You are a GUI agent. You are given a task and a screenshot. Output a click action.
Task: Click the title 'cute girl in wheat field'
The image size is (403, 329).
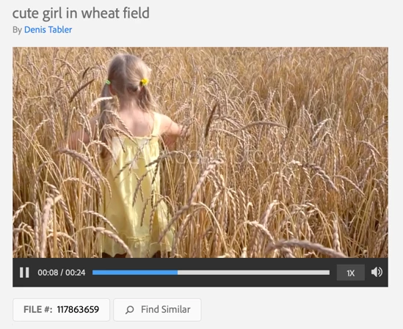click(x=81, y=13)
